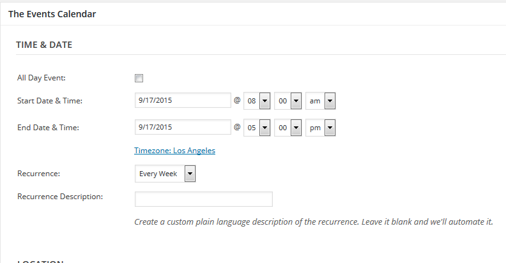Click the Recurrence label text
Viewport: 506px width, 263px height.
click(39, 173)
